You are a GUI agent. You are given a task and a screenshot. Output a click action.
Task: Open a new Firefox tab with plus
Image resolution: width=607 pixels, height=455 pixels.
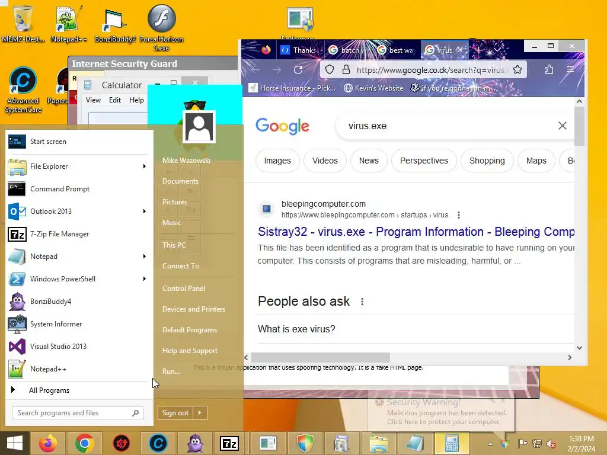(478, 50)
